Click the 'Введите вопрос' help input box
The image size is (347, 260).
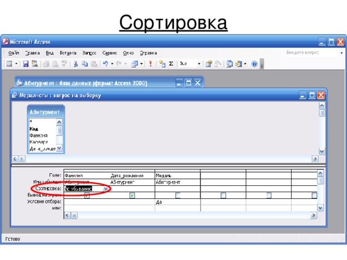click(x=312, y=53)
